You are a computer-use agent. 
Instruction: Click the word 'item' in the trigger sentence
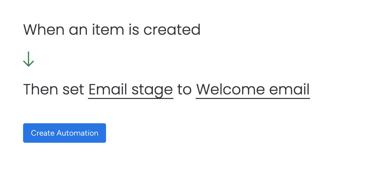[x=108, y=30]
